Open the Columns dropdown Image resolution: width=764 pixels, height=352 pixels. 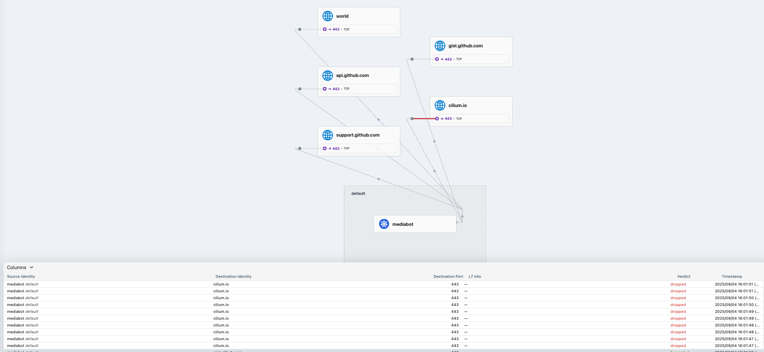(x=20, y=267)
